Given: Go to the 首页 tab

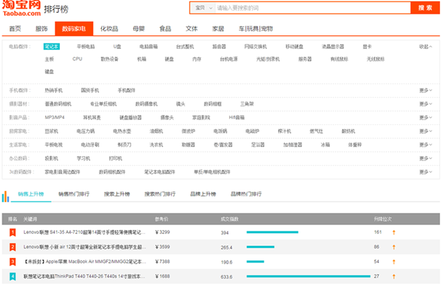Looking at the screenshot, I should coord(15,29).
